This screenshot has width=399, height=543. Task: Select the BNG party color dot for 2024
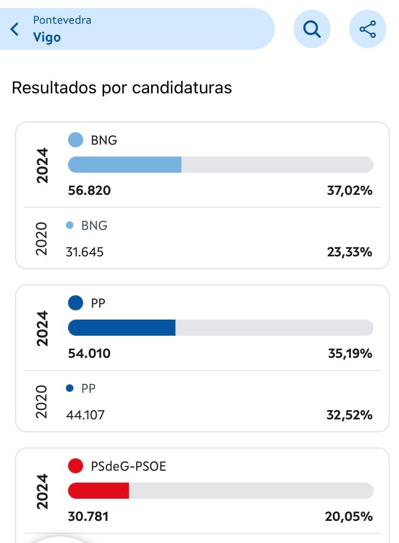coord(76,140)
